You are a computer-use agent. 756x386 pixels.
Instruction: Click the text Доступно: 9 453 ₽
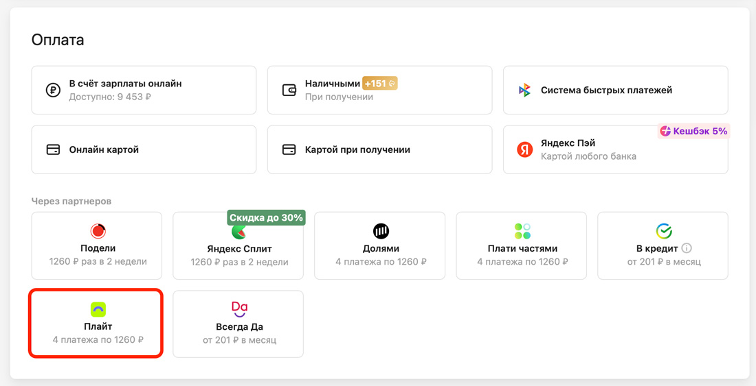tap(111, 97)
